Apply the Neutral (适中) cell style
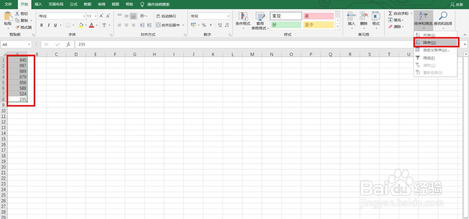Screen dimensions: 469x219 [318, 25]
